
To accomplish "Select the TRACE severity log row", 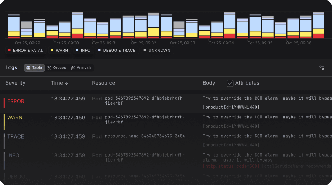I will pos(166,141).
